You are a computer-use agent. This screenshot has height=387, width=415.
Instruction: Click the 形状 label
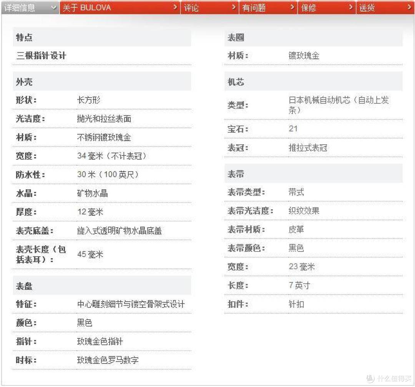(26, 100)
